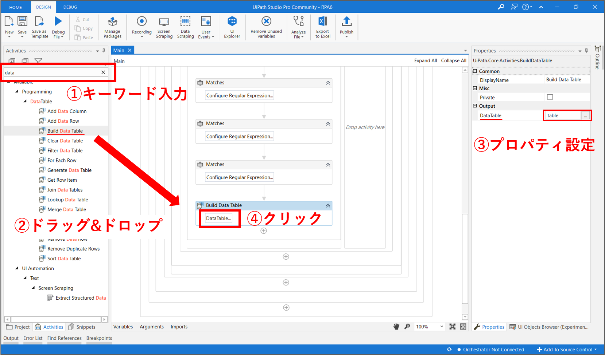Click the Save icon in ribbon
Image resolution: width=605 pixels, height=355 pixels.
pyautogui.click(x=22, y=22)
